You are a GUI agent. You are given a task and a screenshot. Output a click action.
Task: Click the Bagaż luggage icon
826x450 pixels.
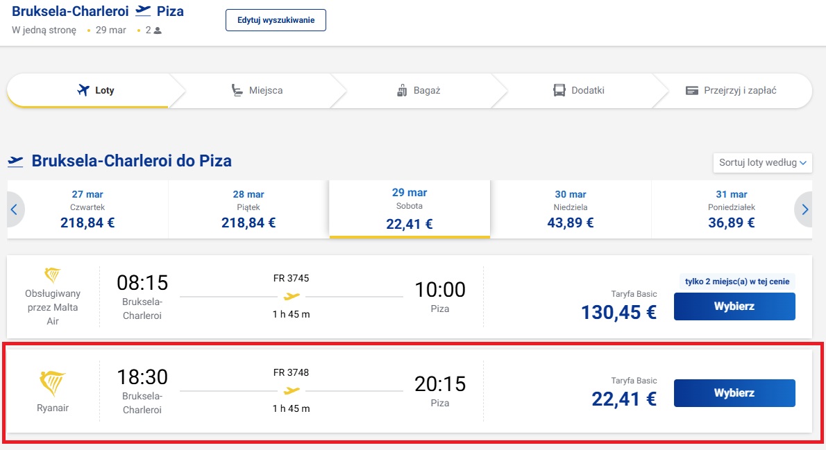coord(402,91)
